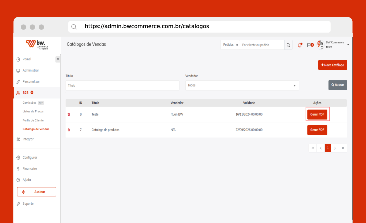
Task: Open the Comissões submenu item
Action: (x=29, y=103)
